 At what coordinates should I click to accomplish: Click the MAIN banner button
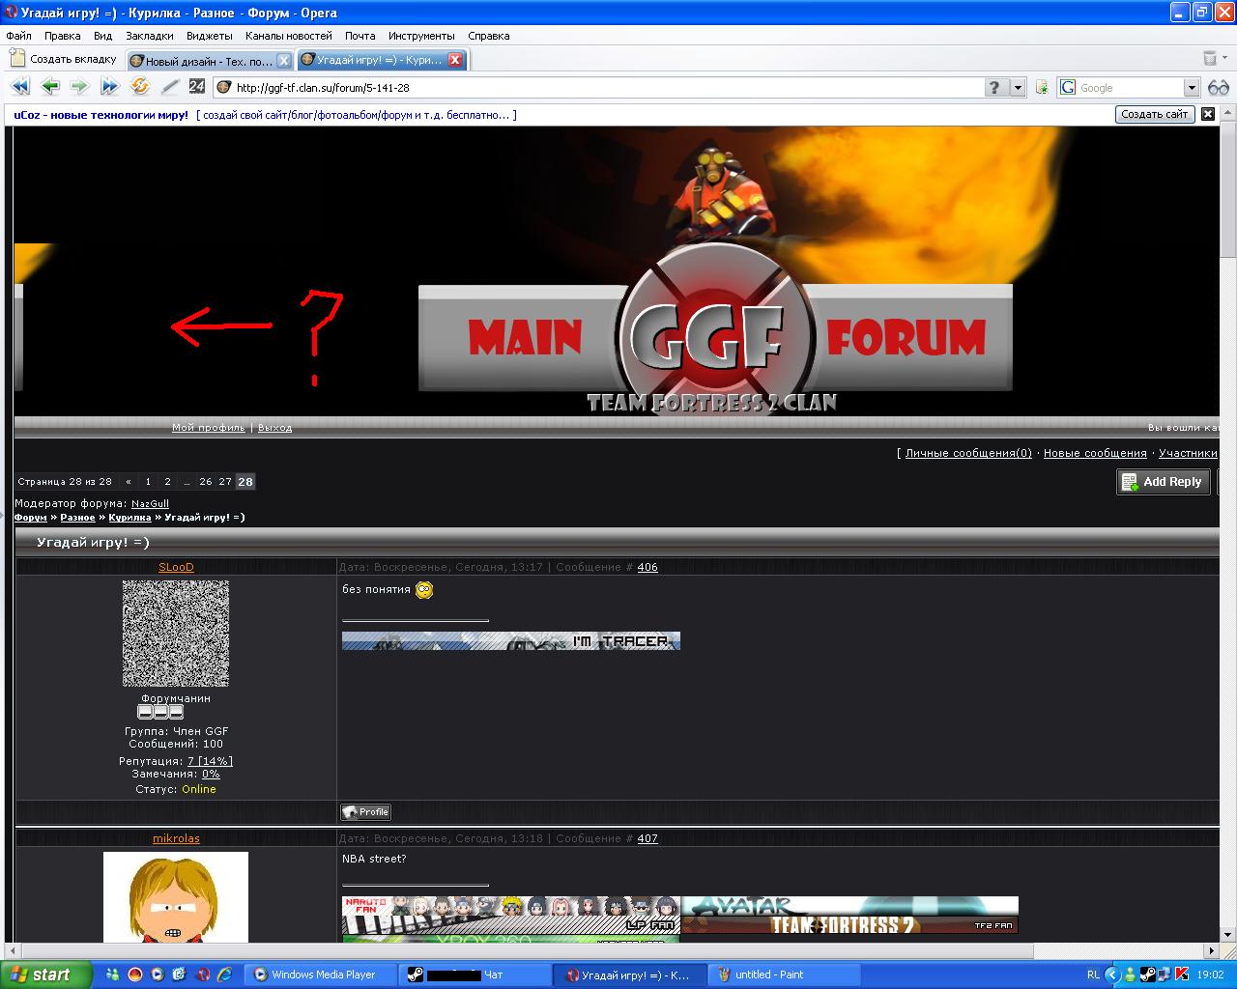click(525, 338)
